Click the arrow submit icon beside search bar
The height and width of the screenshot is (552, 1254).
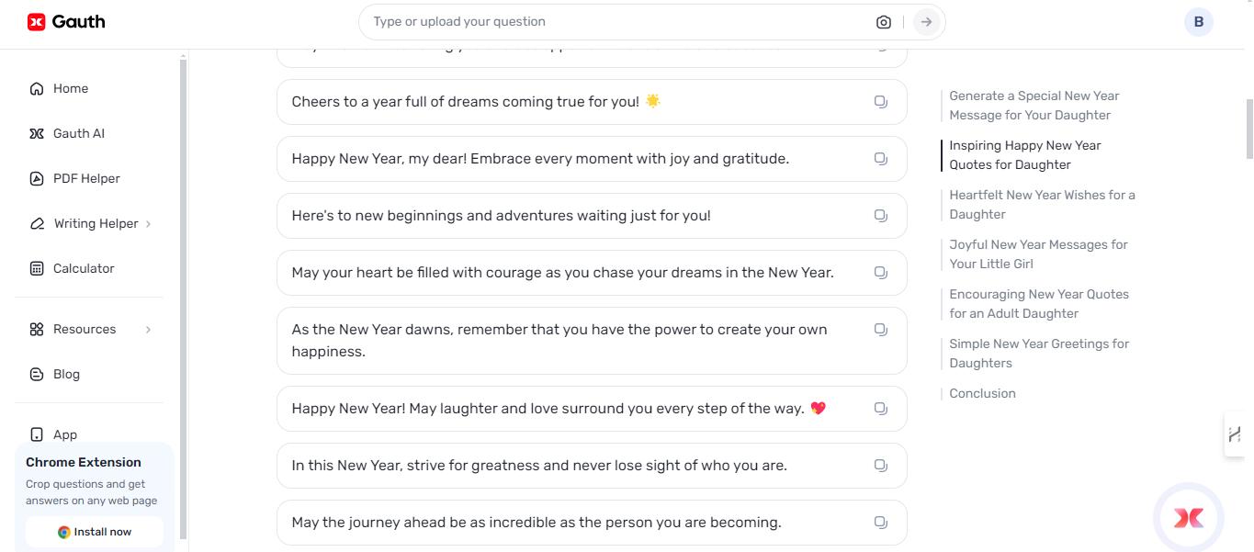(x=926, y=21)
